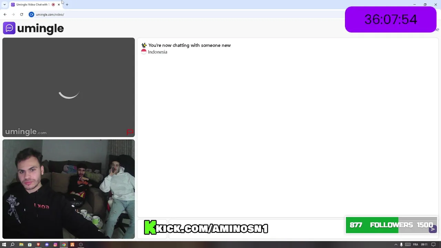Open the Windows notification center
441x248 pixels.
434,245
